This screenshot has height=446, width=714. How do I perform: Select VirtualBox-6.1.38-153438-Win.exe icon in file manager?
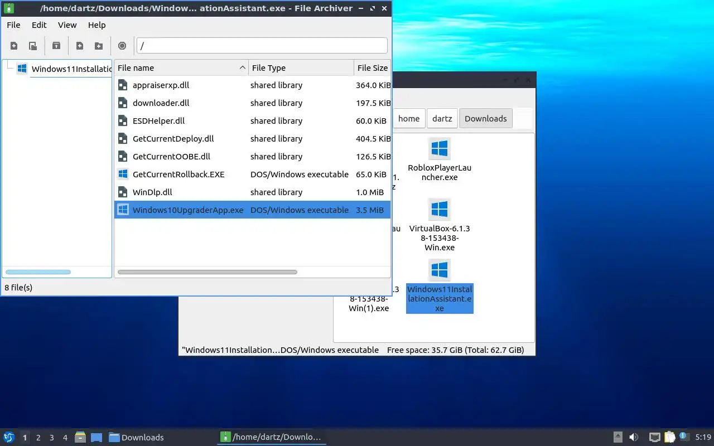440,209
